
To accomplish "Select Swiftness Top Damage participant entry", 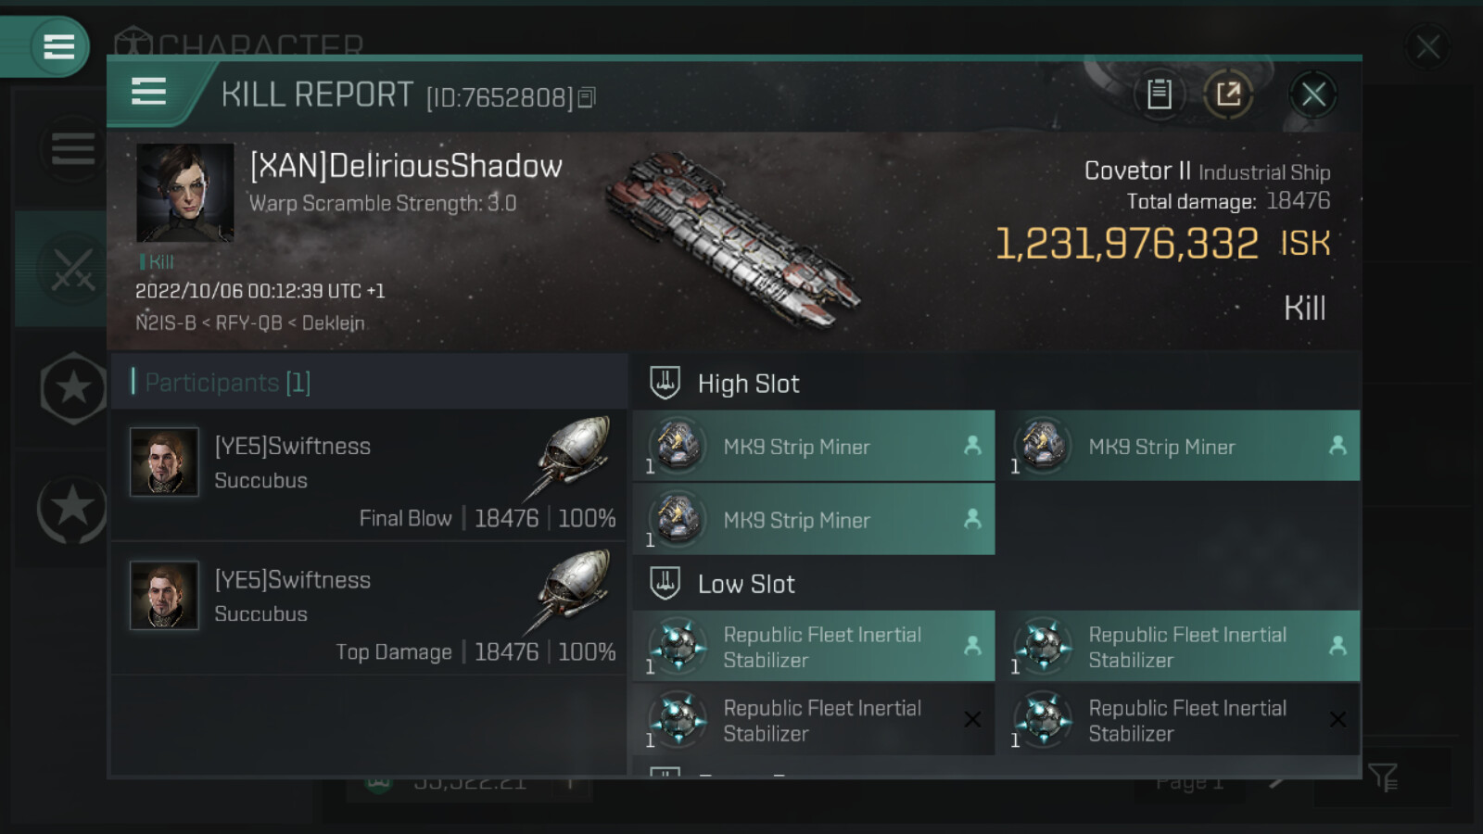I will point(369,610).
